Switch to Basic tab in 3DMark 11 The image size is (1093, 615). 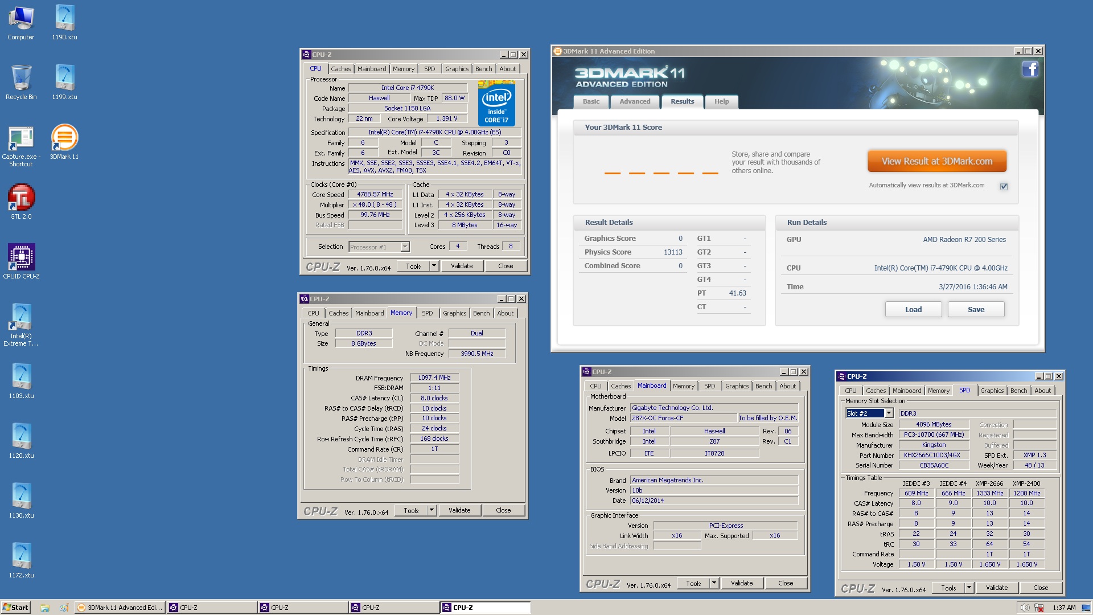[x=591, y=101]
